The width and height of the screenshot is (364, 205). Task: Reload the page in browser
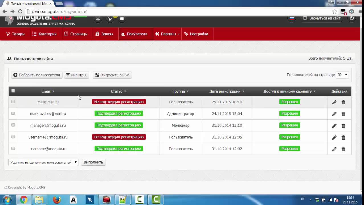[x=20, y=11]
